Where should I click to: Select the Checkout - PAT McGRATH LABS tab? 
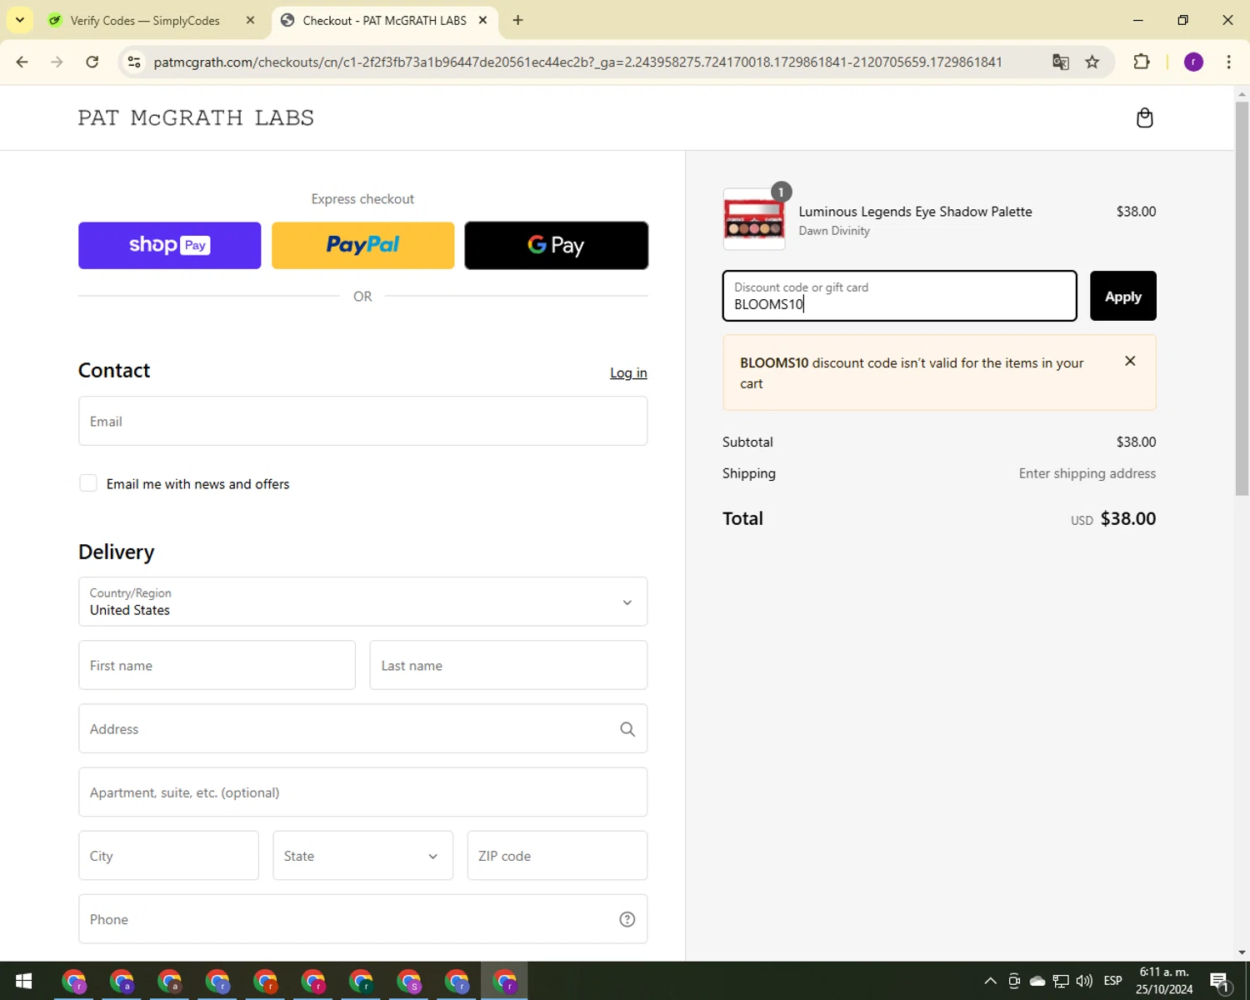pyautogui.click(x=385, y=20)
